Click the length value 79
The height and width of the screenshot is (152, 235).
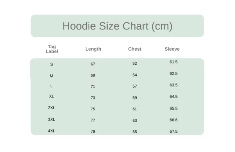[93, 132]
